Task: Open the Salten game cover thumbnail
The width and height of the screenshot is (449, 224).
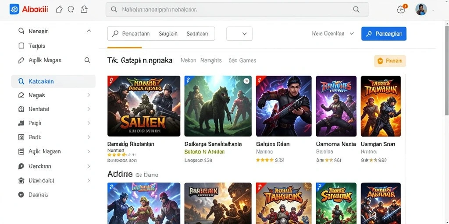Action: [x=144, y=106]
